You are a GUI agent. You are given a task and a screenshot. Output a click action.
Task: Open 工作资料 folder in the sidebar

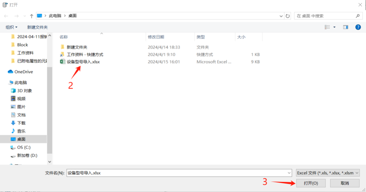coord(25,53)
